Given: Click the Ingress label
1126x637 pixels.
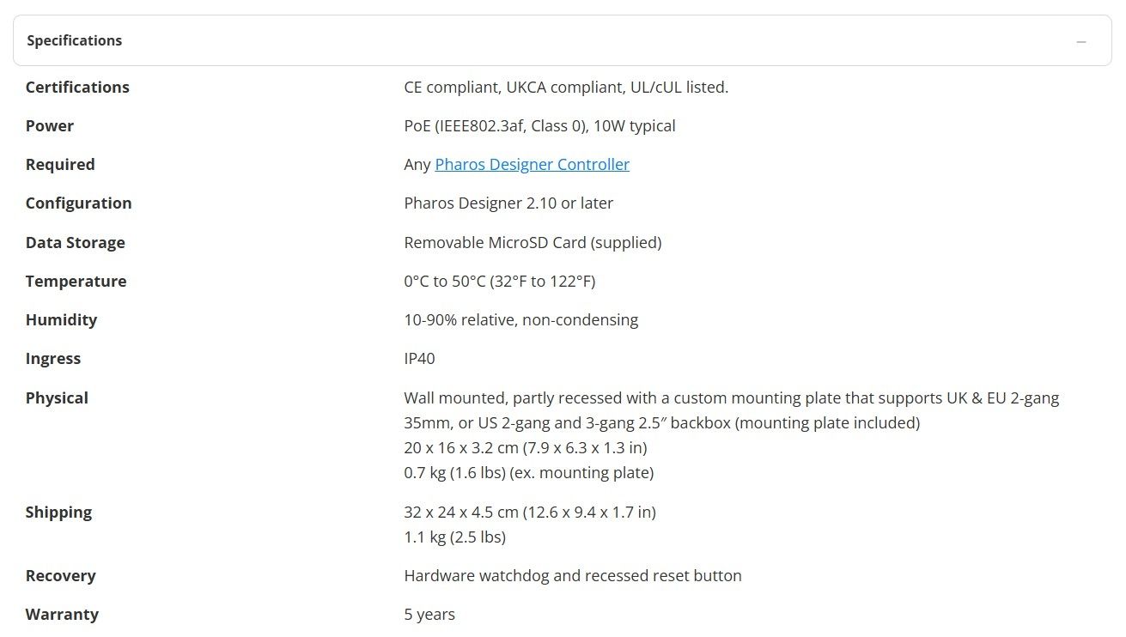Looking at the screenshot, I should (53, 358).
